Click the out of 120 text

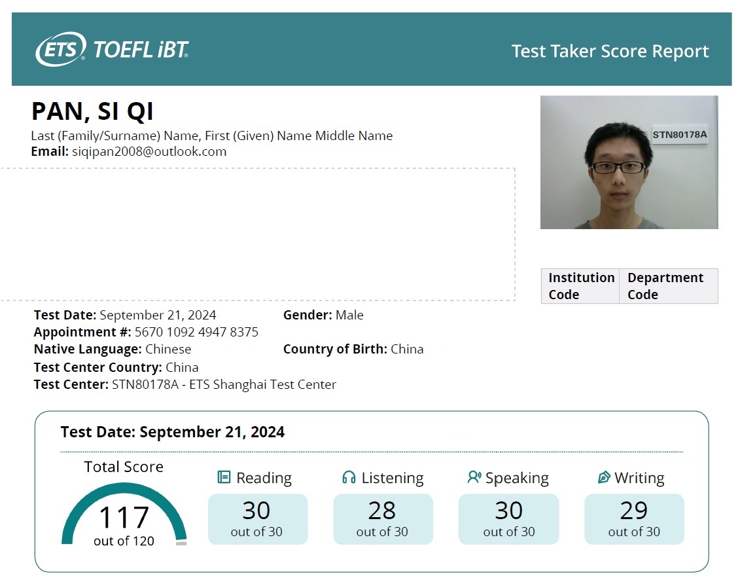124,541
